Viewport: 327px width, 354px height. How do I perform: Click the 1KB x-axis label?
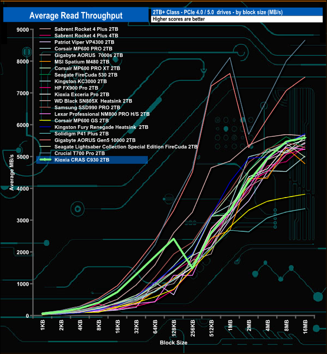pyautogui.click(x=43, y=325)
